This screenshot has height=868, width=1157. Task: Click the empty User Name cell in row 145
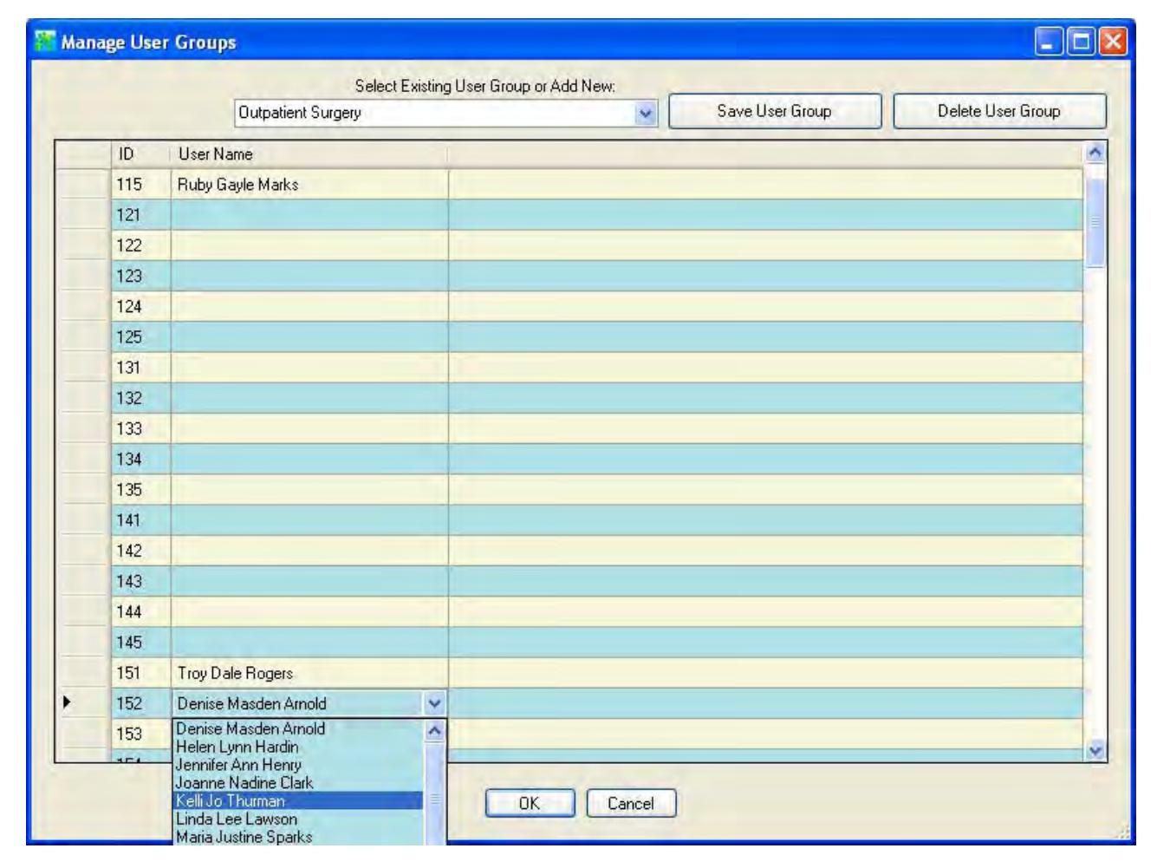tap(309, 643)
